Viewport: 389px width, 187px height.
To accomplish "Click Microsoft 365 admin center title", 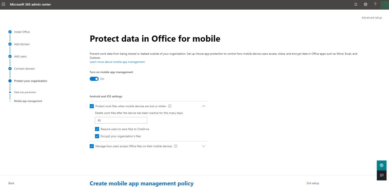I will [x=30, y=4].
